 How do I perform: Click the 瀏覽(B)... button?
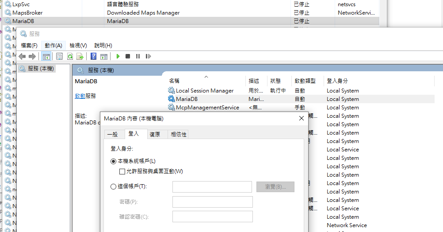click(x=275, y=187)
